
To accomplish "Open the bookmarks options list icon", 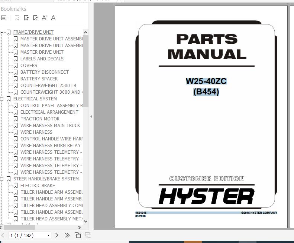I will tap(4, 18).
